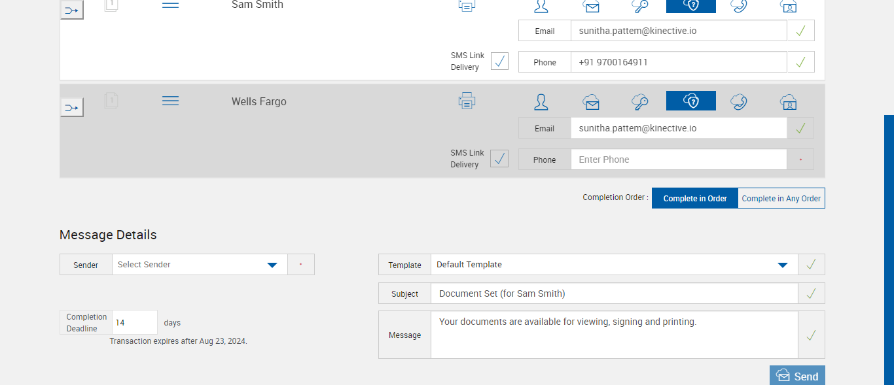Click the Send button

click(x=797, y=376)
